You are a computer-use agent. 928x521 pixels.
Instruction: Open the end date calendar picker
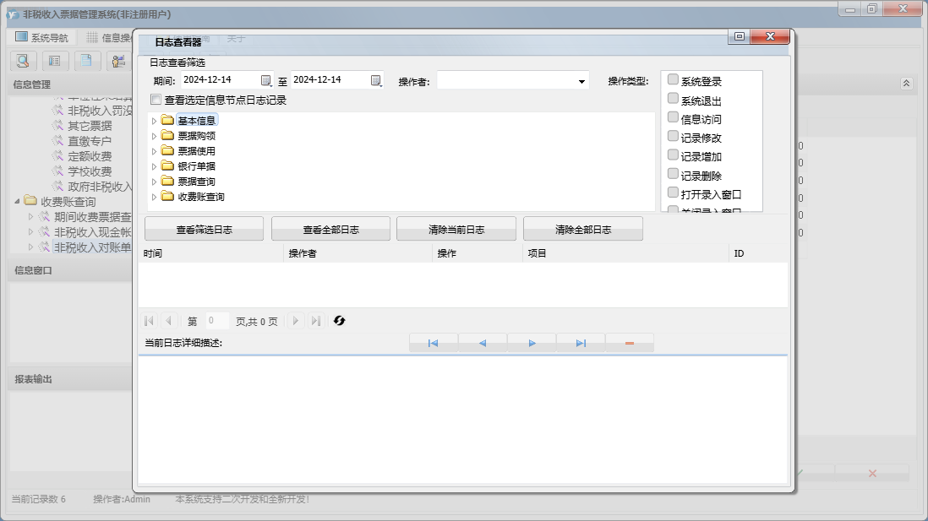point(376,80)
